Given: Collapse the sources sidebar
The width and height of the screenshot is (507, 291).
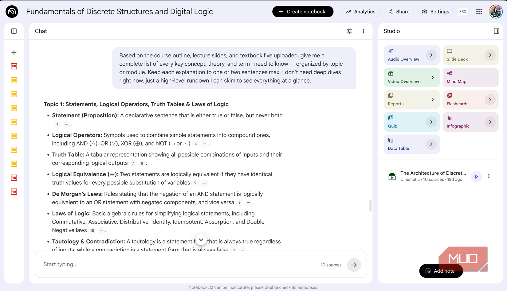Looking at the screenshot, I should click(x=14, y=31).
